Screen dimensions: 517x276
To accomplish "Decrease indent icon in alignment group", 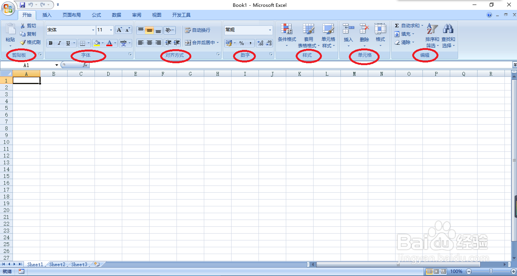I will coord(169,43).
